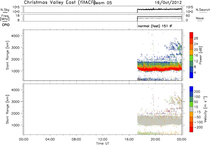Click the red high-power band in power plot
Viewport: 210px width, 145px height.
click(159, 69)
